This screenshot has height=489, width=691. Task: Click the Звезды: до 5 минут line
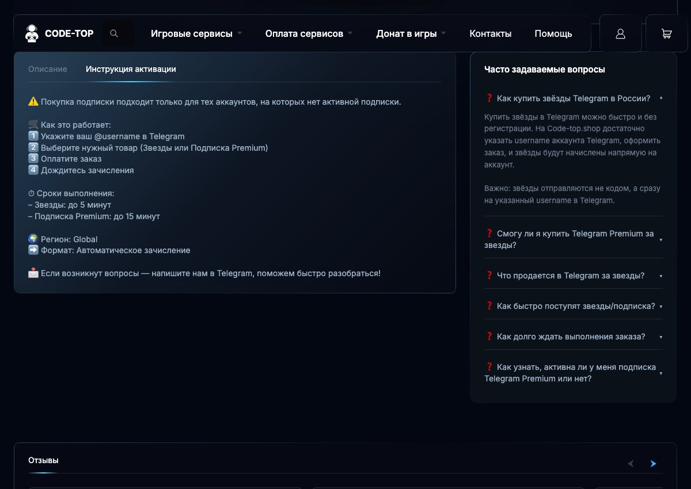coord(70,205)
